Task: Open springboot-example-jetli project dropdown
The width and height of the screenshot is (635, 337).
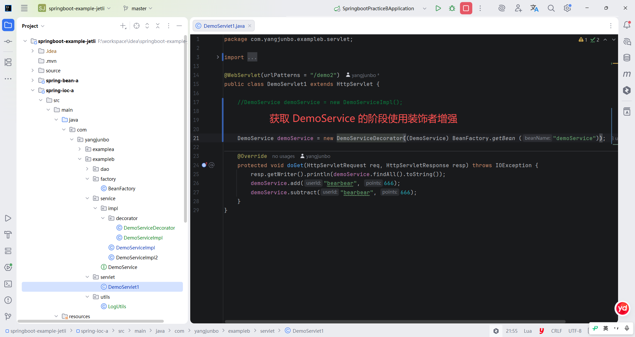Action: 74,8
